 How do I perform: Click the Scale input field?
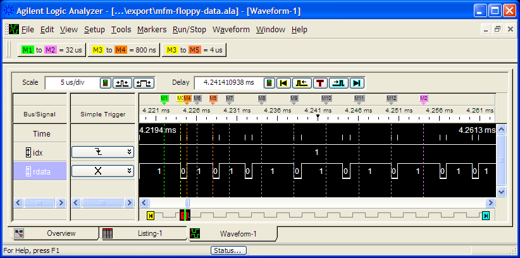[72, 83]
